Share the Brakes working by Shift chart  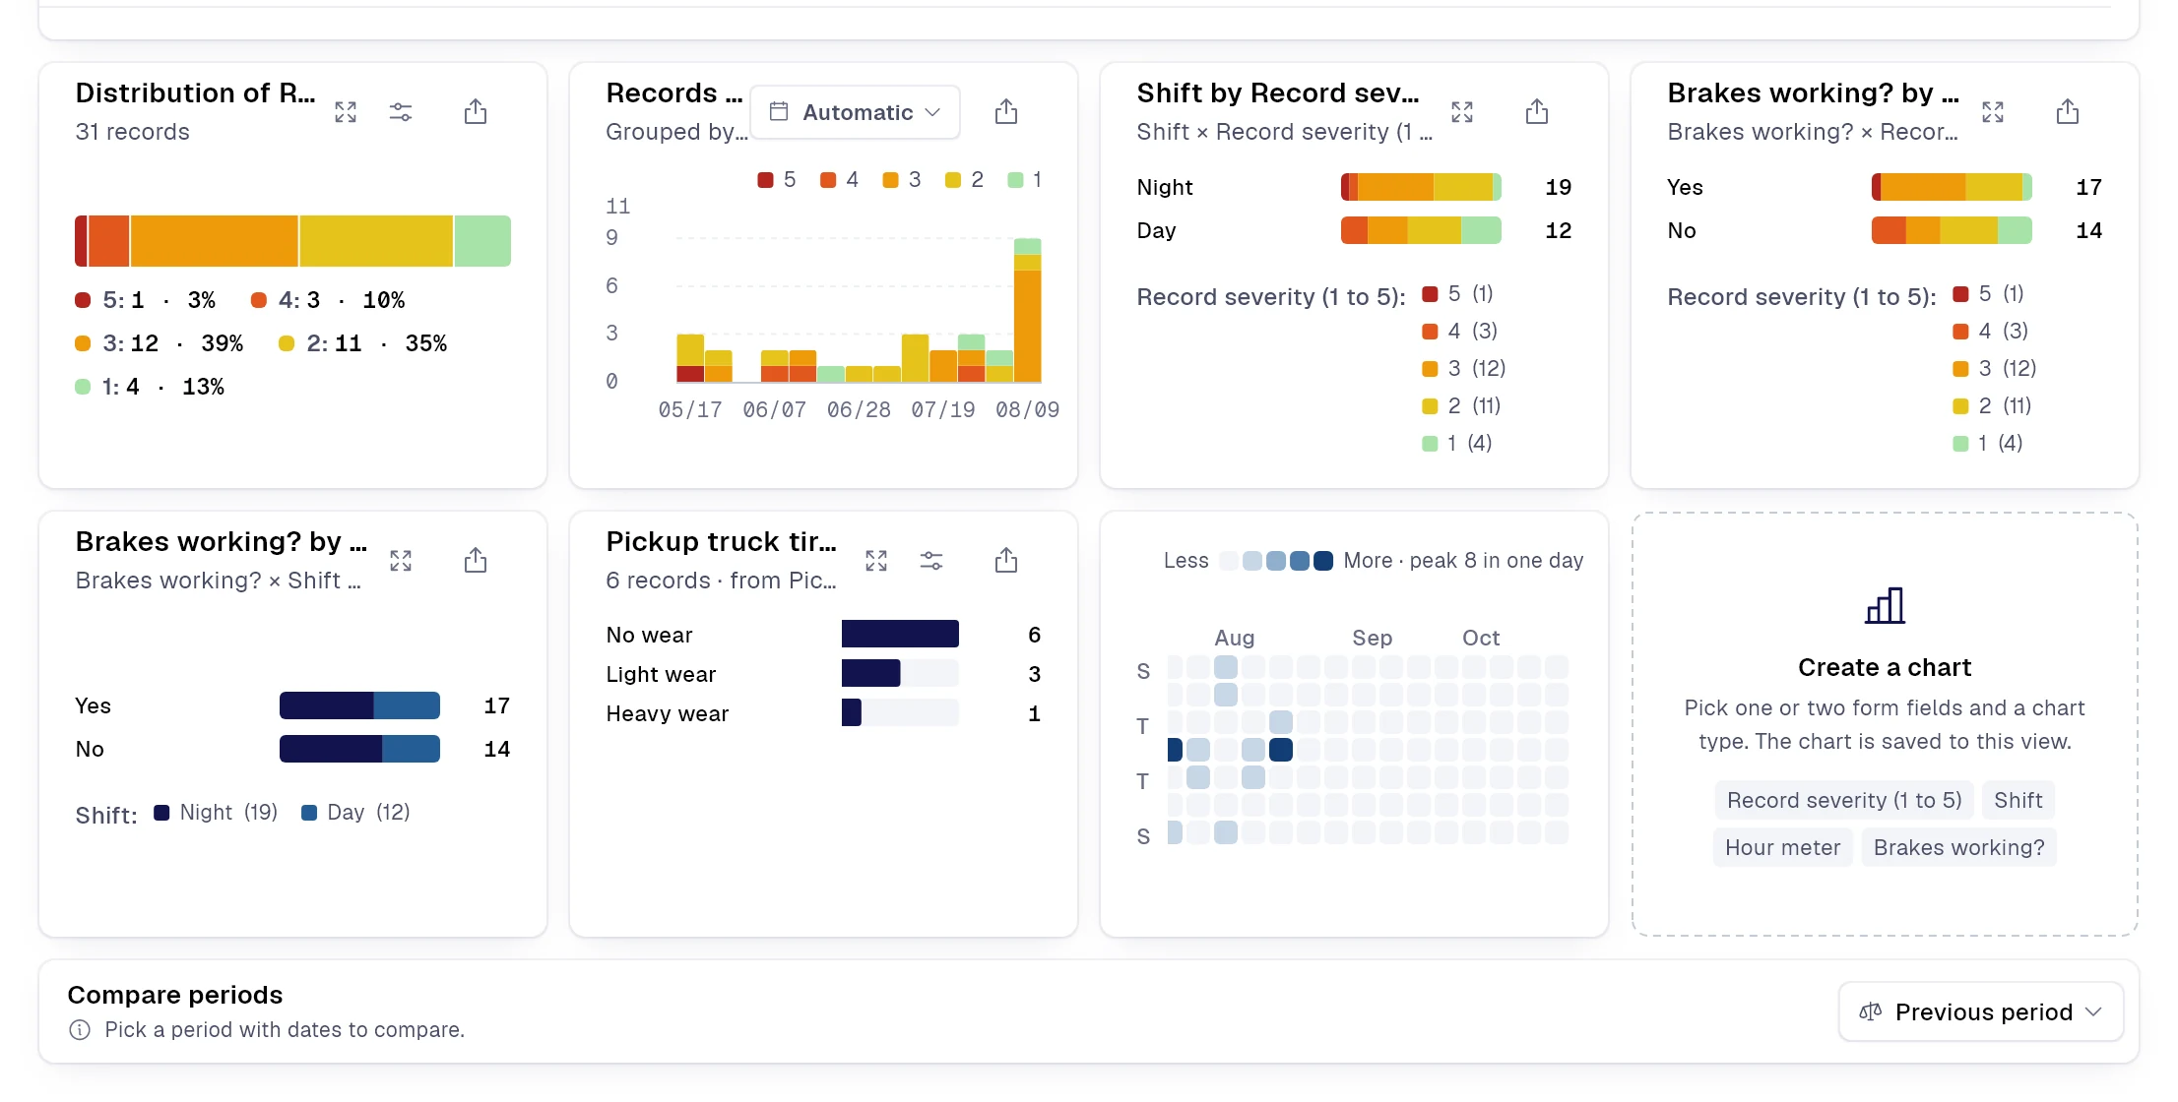click(476, 561)
